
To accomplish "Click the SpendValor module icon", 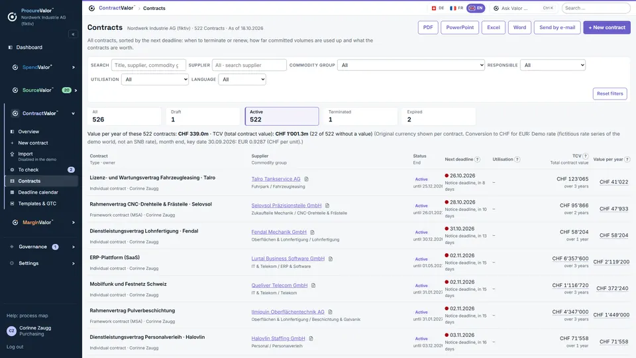I will click(15, 68).
